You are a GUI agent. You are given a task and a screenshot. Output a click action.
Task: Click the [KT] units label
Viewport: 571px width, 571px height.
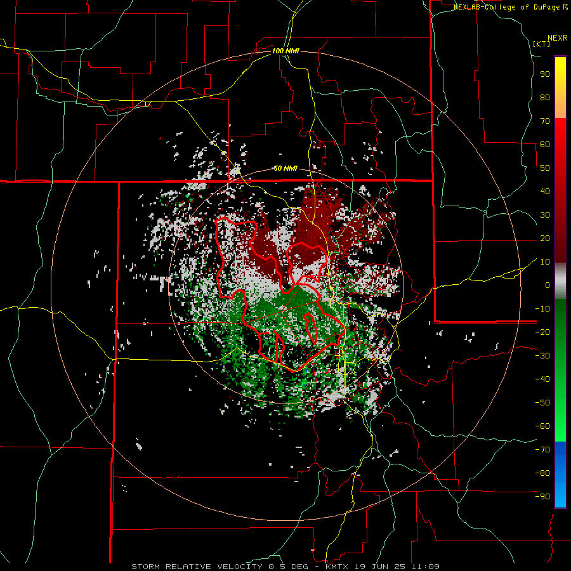[542, 44]
